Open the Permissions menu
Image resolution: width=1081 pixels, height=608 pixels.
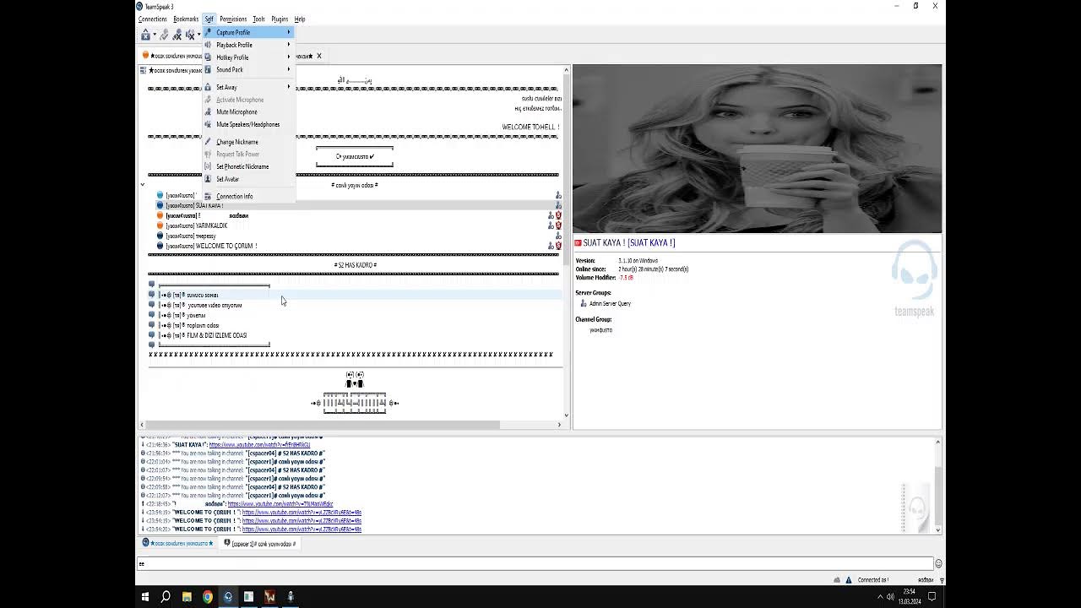click(x=233, y=19)
